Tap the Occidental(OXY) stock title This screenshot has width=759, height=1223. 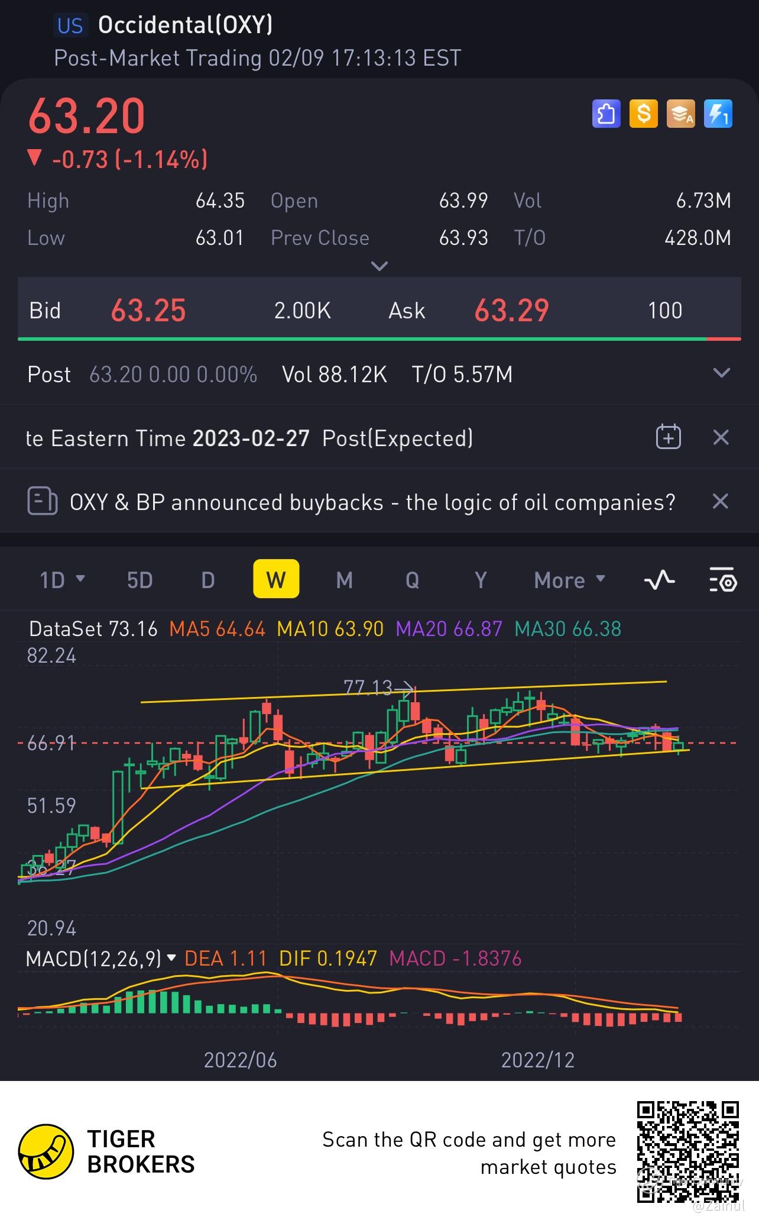click(x=186, y=25)
